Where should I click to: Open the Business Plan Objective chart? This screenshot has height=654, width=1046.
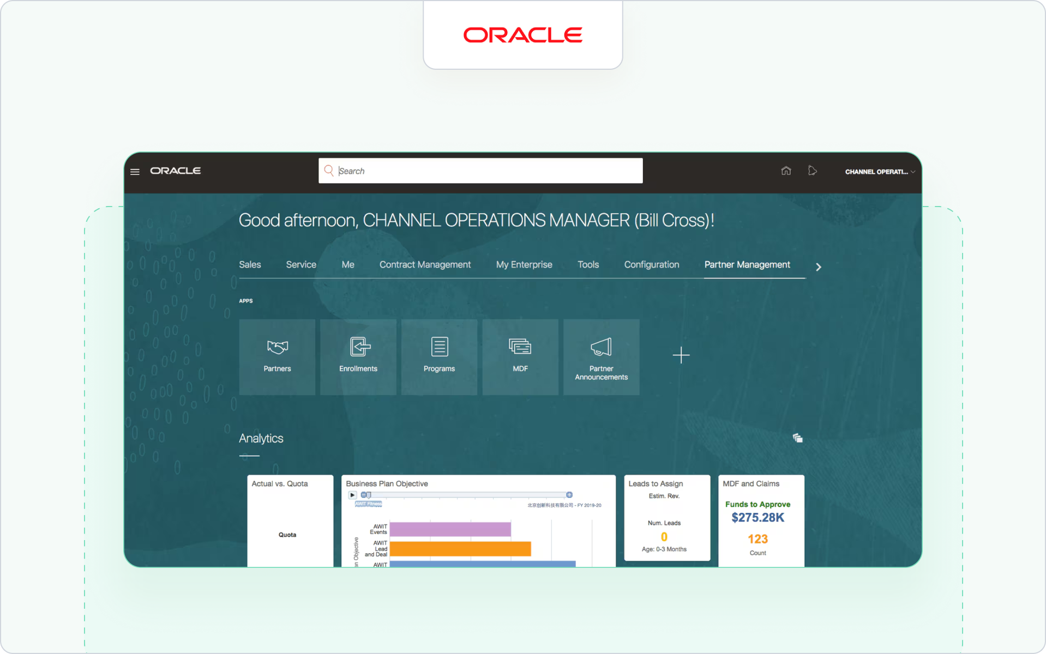[478, 520]
